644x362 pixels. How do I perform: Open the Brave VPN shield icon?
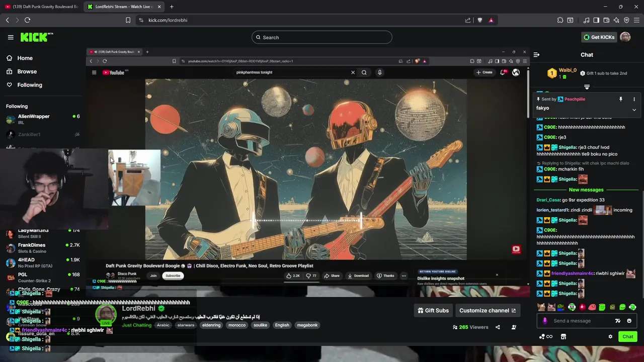[x=626, y=20]
